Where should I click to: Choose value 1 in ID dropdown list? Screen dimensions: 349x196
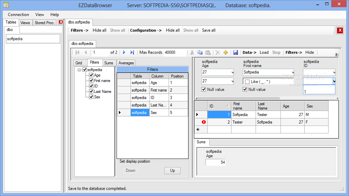[x=319, y=92]
